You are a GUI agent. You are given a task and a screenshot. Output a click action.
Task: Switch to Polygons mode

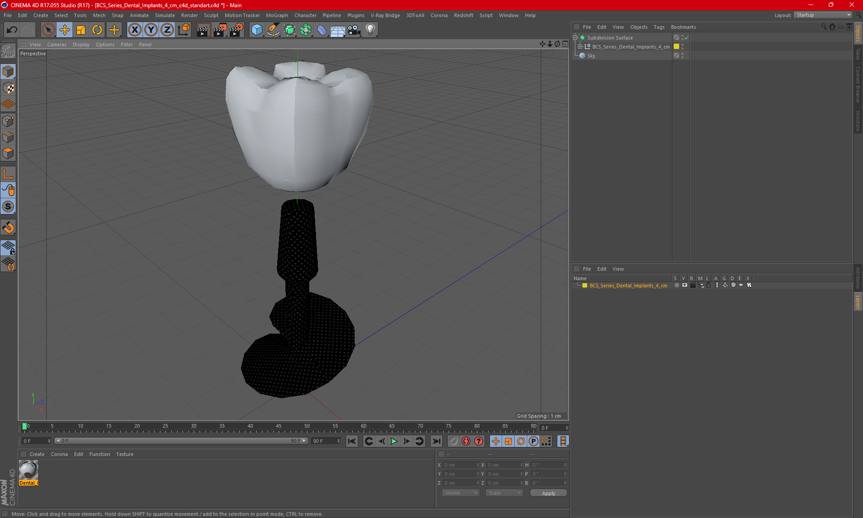pyautogui.click(x=8, y=153)
